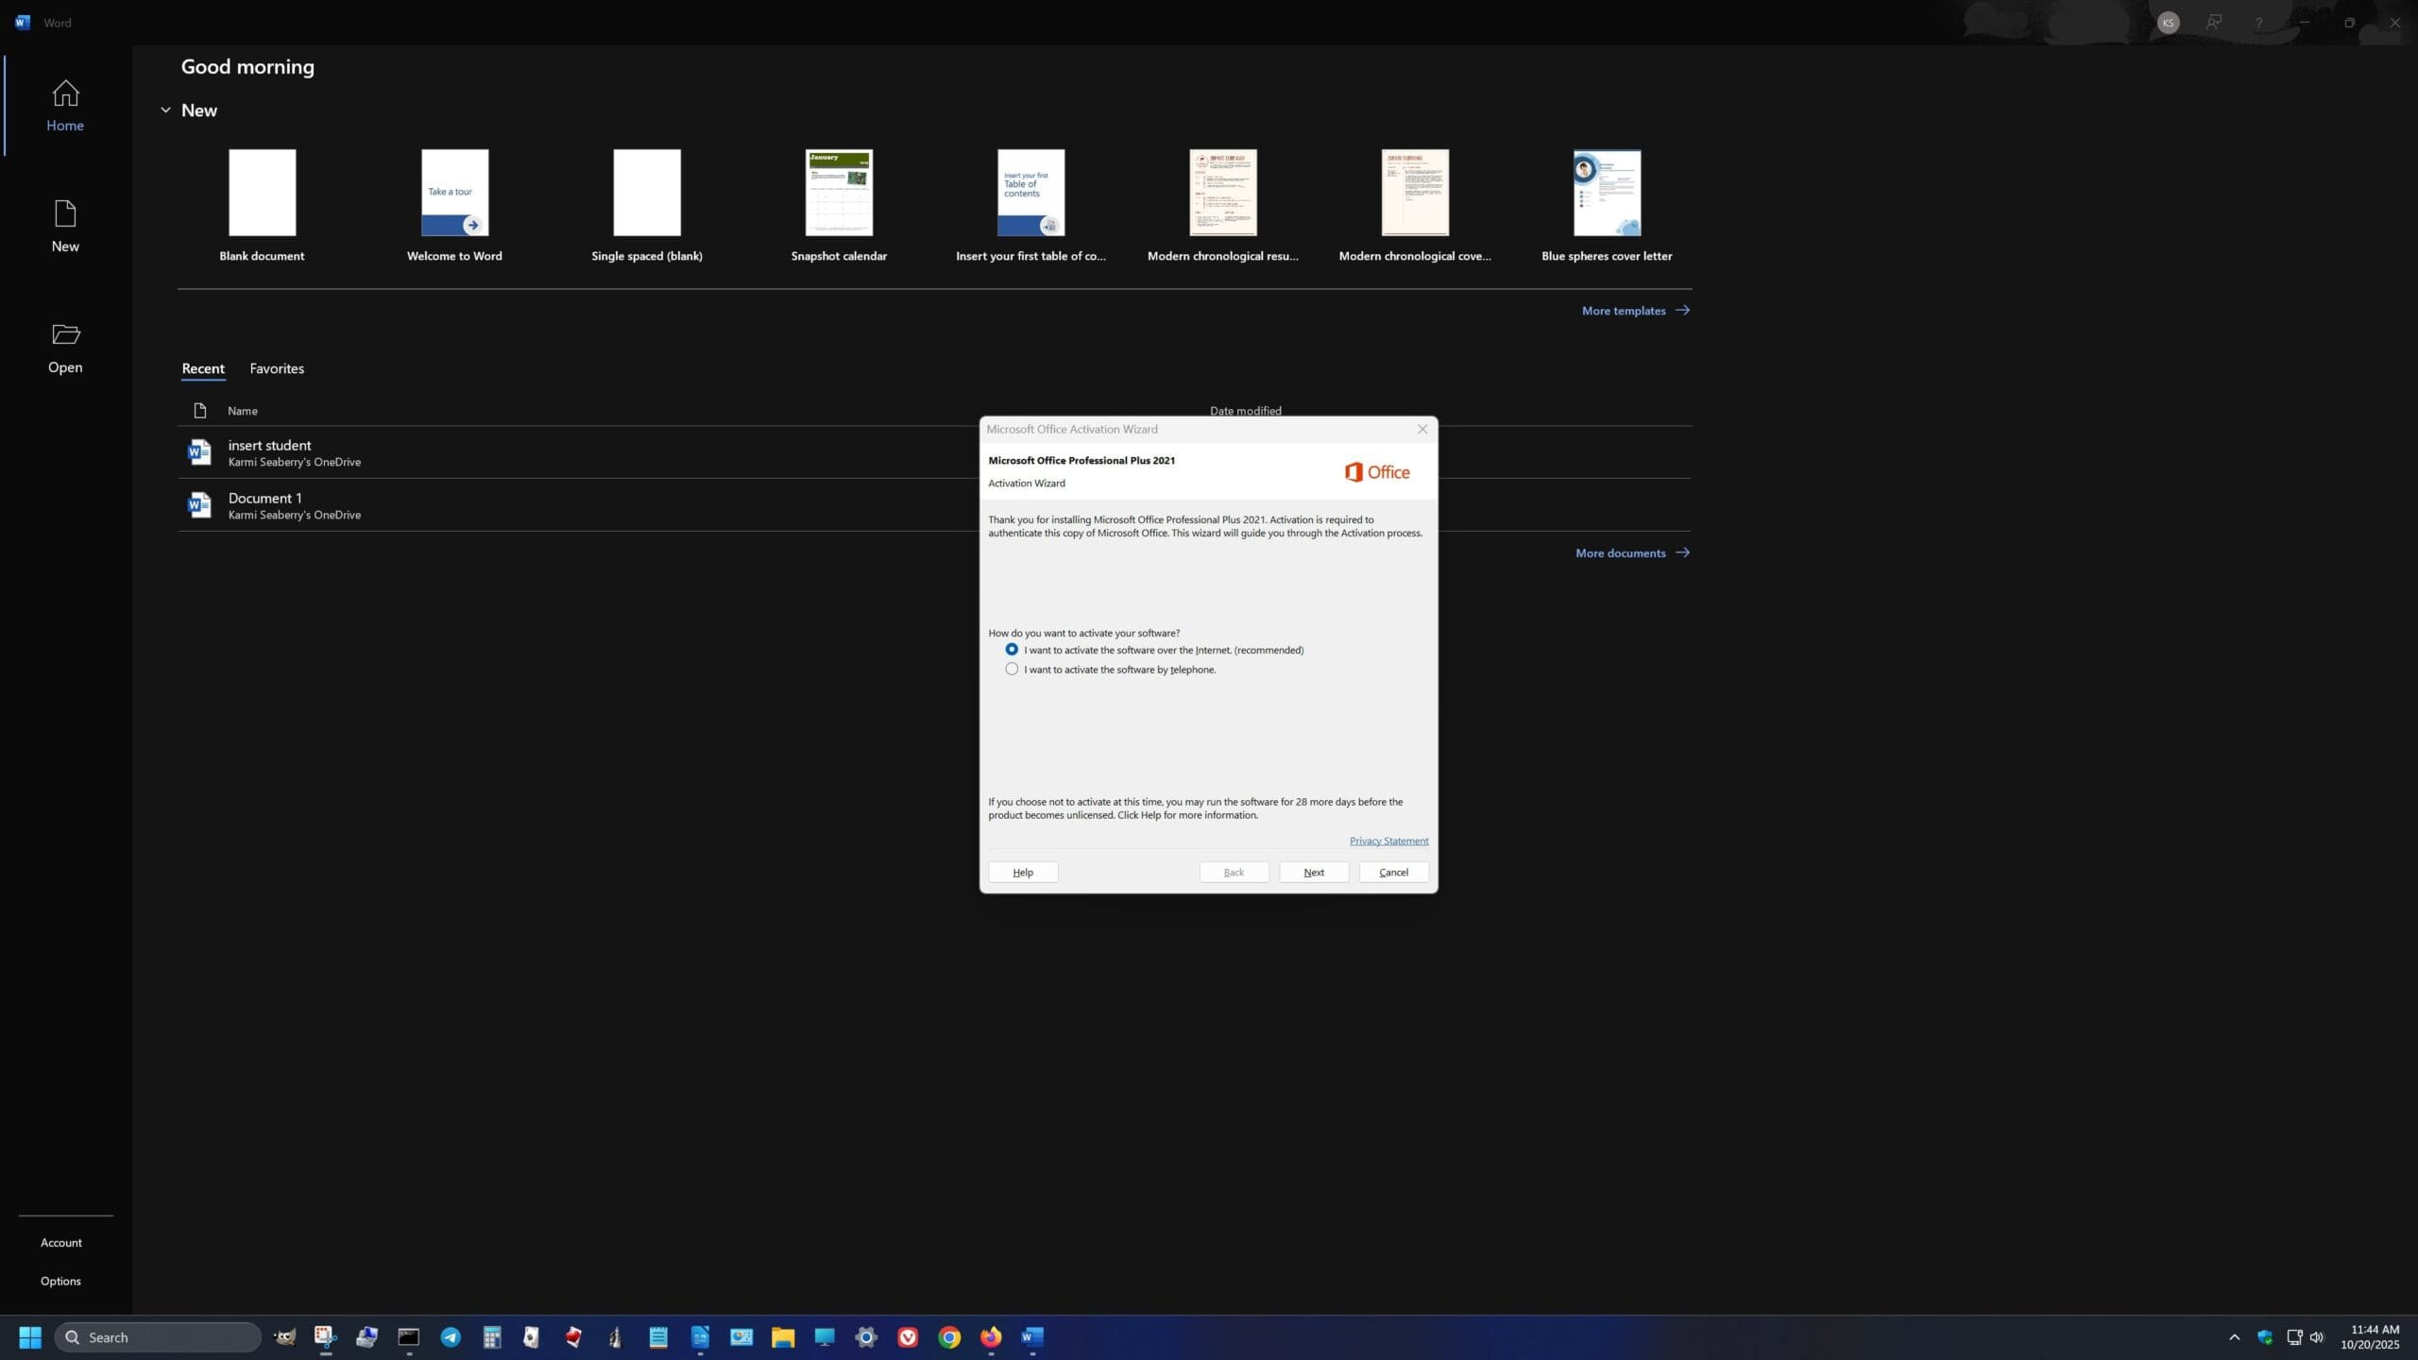Image resolution: width=2418 pixels, height=1360 pixels.
Task: Open Telegram from the taskbar
Action: click(451, 1337)
